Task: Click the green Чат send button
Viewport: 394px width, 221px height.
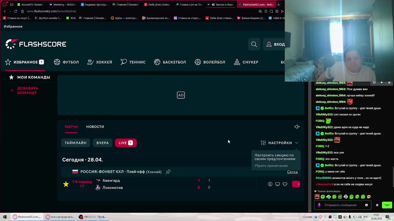Action: (387, 205)
